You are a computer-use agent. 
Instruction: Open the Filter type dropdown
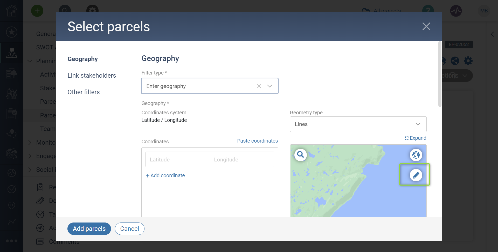tap(269, 86)
